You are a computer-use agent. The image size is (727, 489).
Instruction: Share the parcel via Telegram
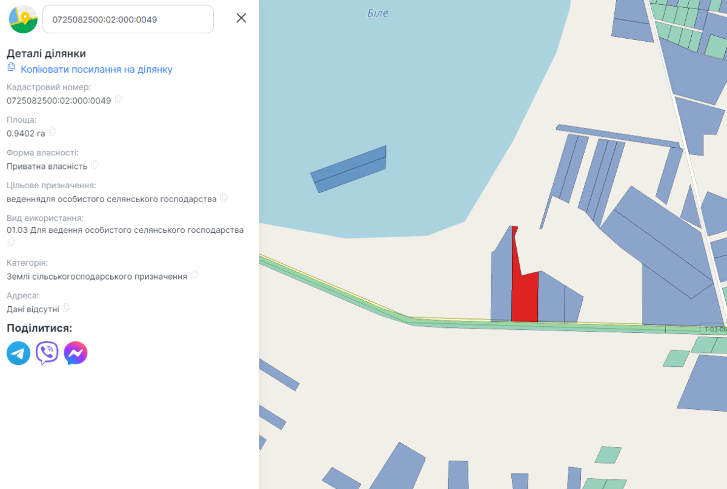tap(19, 353)
